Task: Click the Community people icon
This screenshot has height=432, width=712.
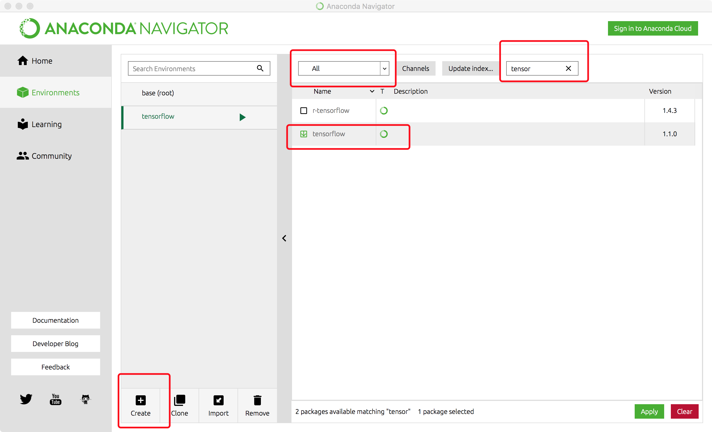Action: tap(23, 156)
